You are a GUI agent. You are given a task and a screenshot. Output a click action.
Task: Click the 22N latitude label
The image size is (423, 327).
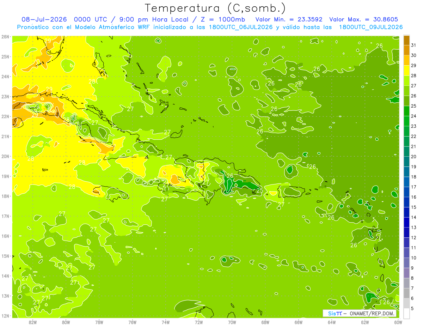click(x=5, y=116)
